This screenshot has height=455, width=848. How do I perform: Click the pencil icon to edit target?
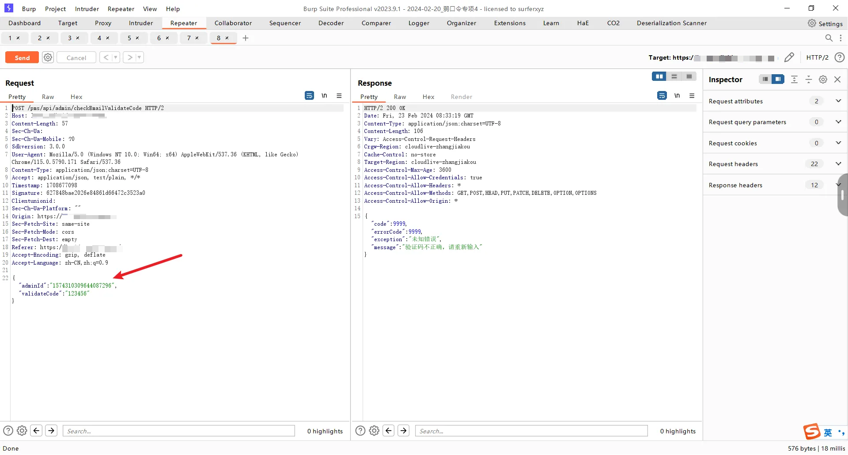pyautogui.click(x=789, y=57)
